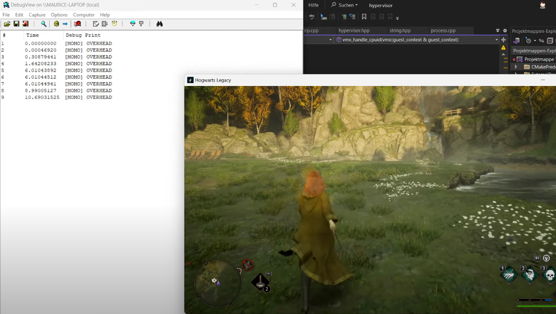Click the Filter/Highlight funnel icon
556x314 pixels.
pos(132,24)
